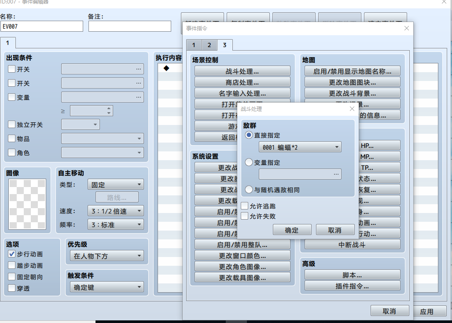Enable 允许逃跑 checkbox
Screen dimensions: 452x323
tap(244, 206)
